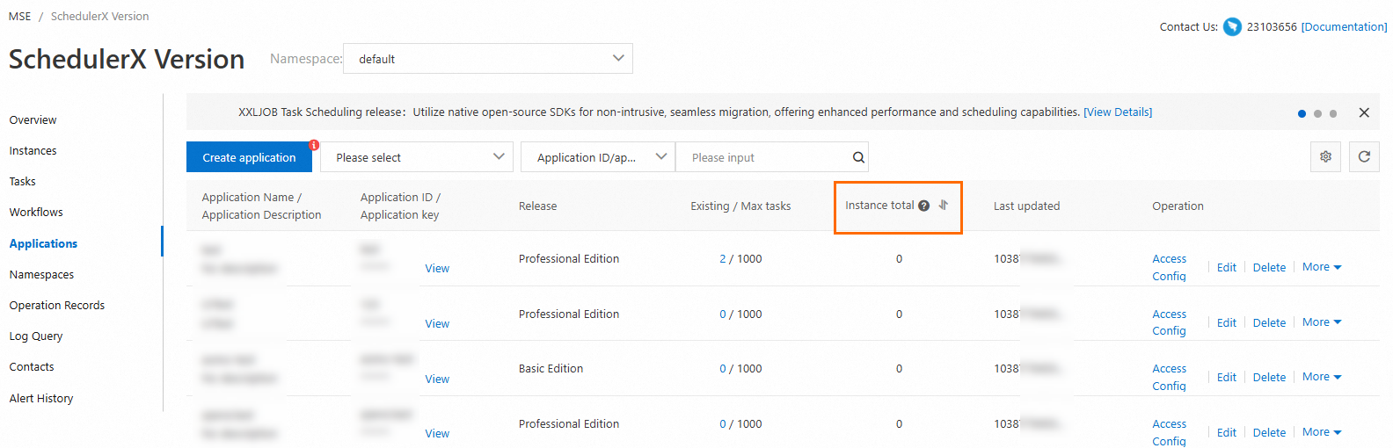Click the refresh icon button
Image resolution: width=1393 pixels, height=448 pixels.
(1364, 157)
